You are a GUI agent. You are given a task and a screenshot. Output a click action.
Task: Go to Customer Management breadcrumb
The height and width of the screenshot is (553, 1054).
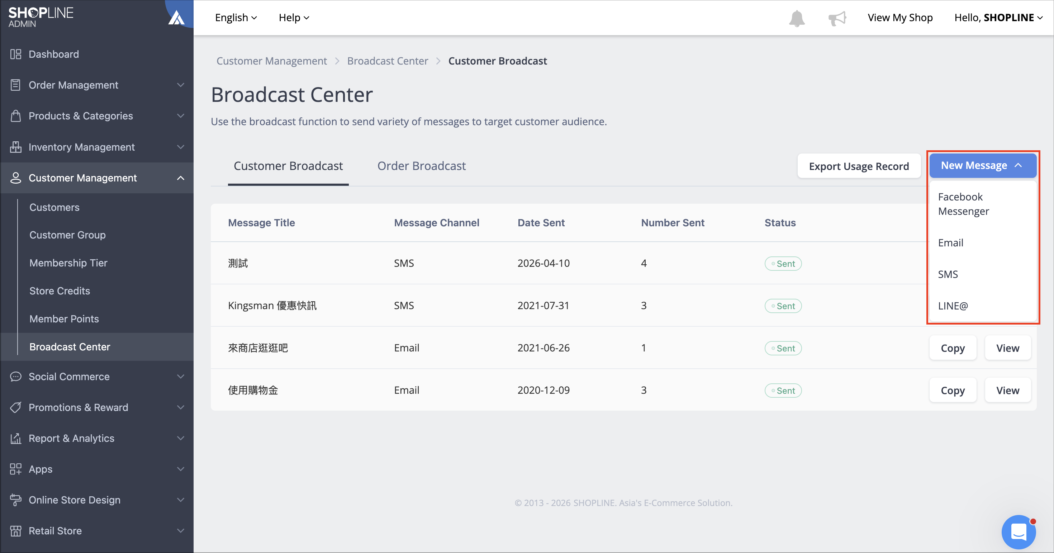point(272,61)
